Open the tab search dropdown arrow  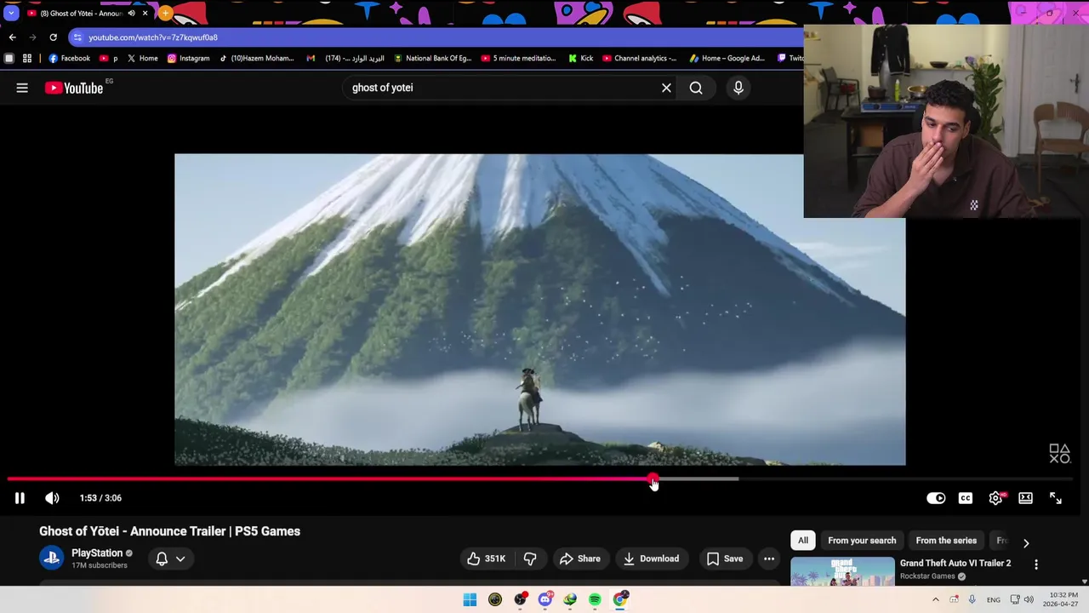click(x=11, y=14)
